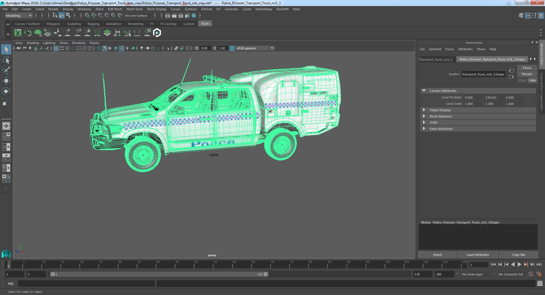Open the Mesh Tools menu
Viewport: 545px width, 295px height.
(135, 9)
